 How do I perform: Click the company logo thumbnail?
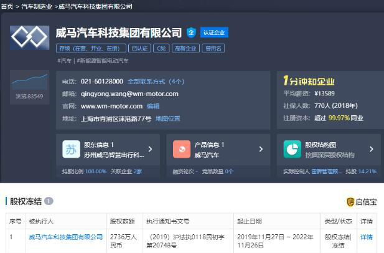[x=29, y=37]
